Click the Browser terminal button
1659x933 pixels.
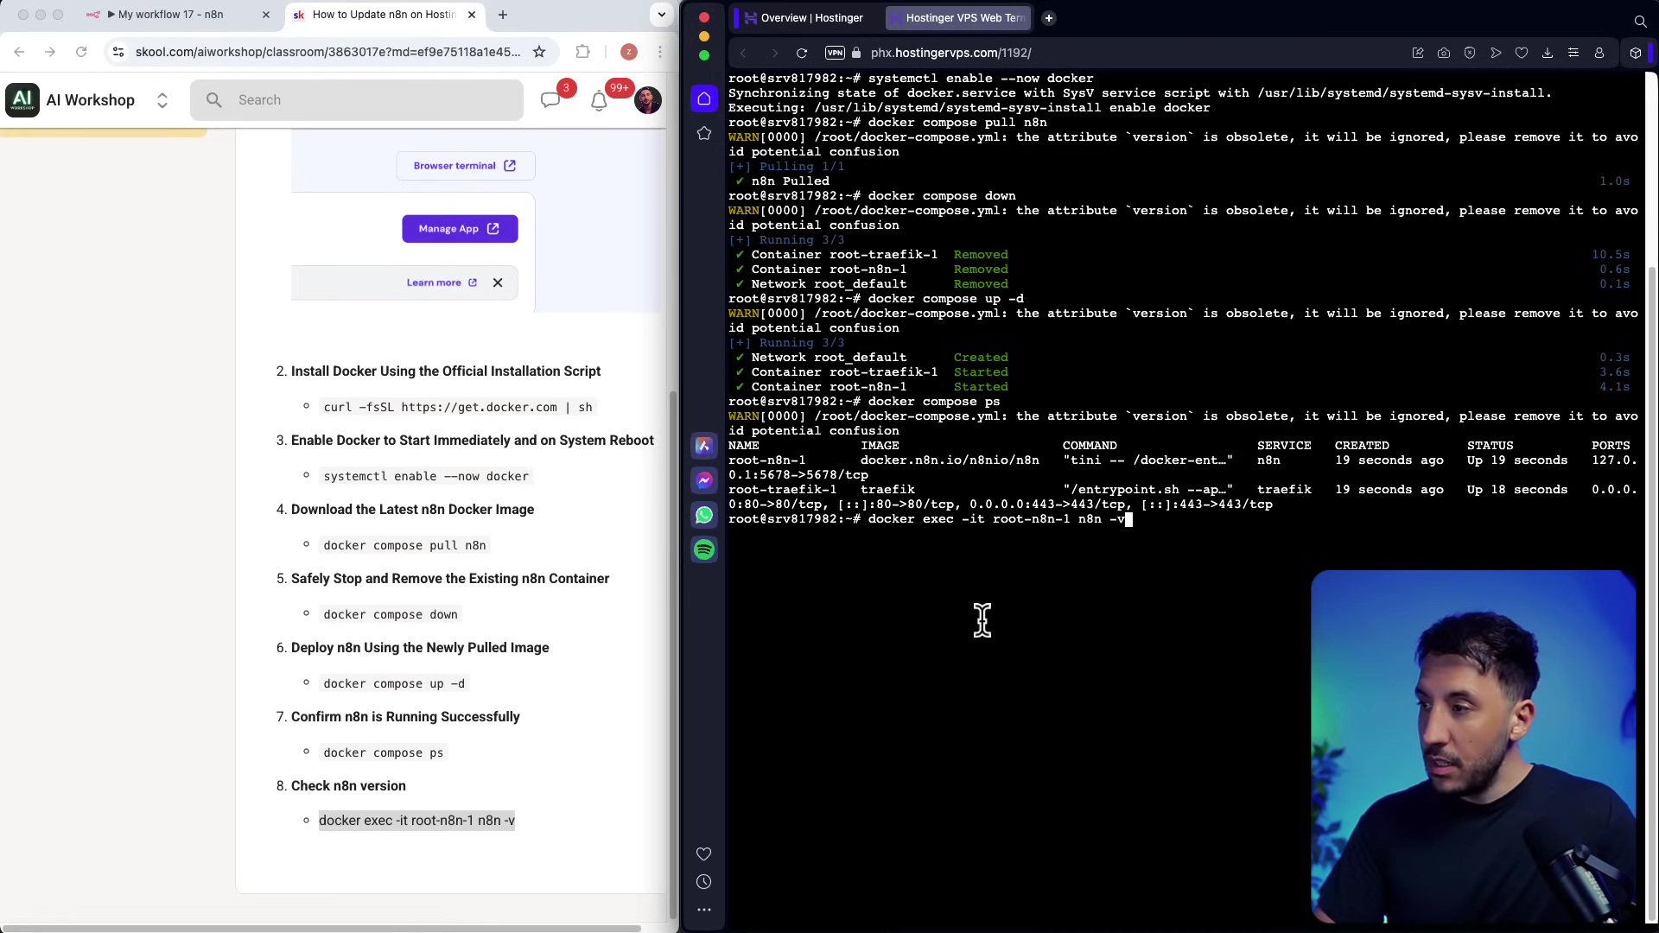point(465,166)
